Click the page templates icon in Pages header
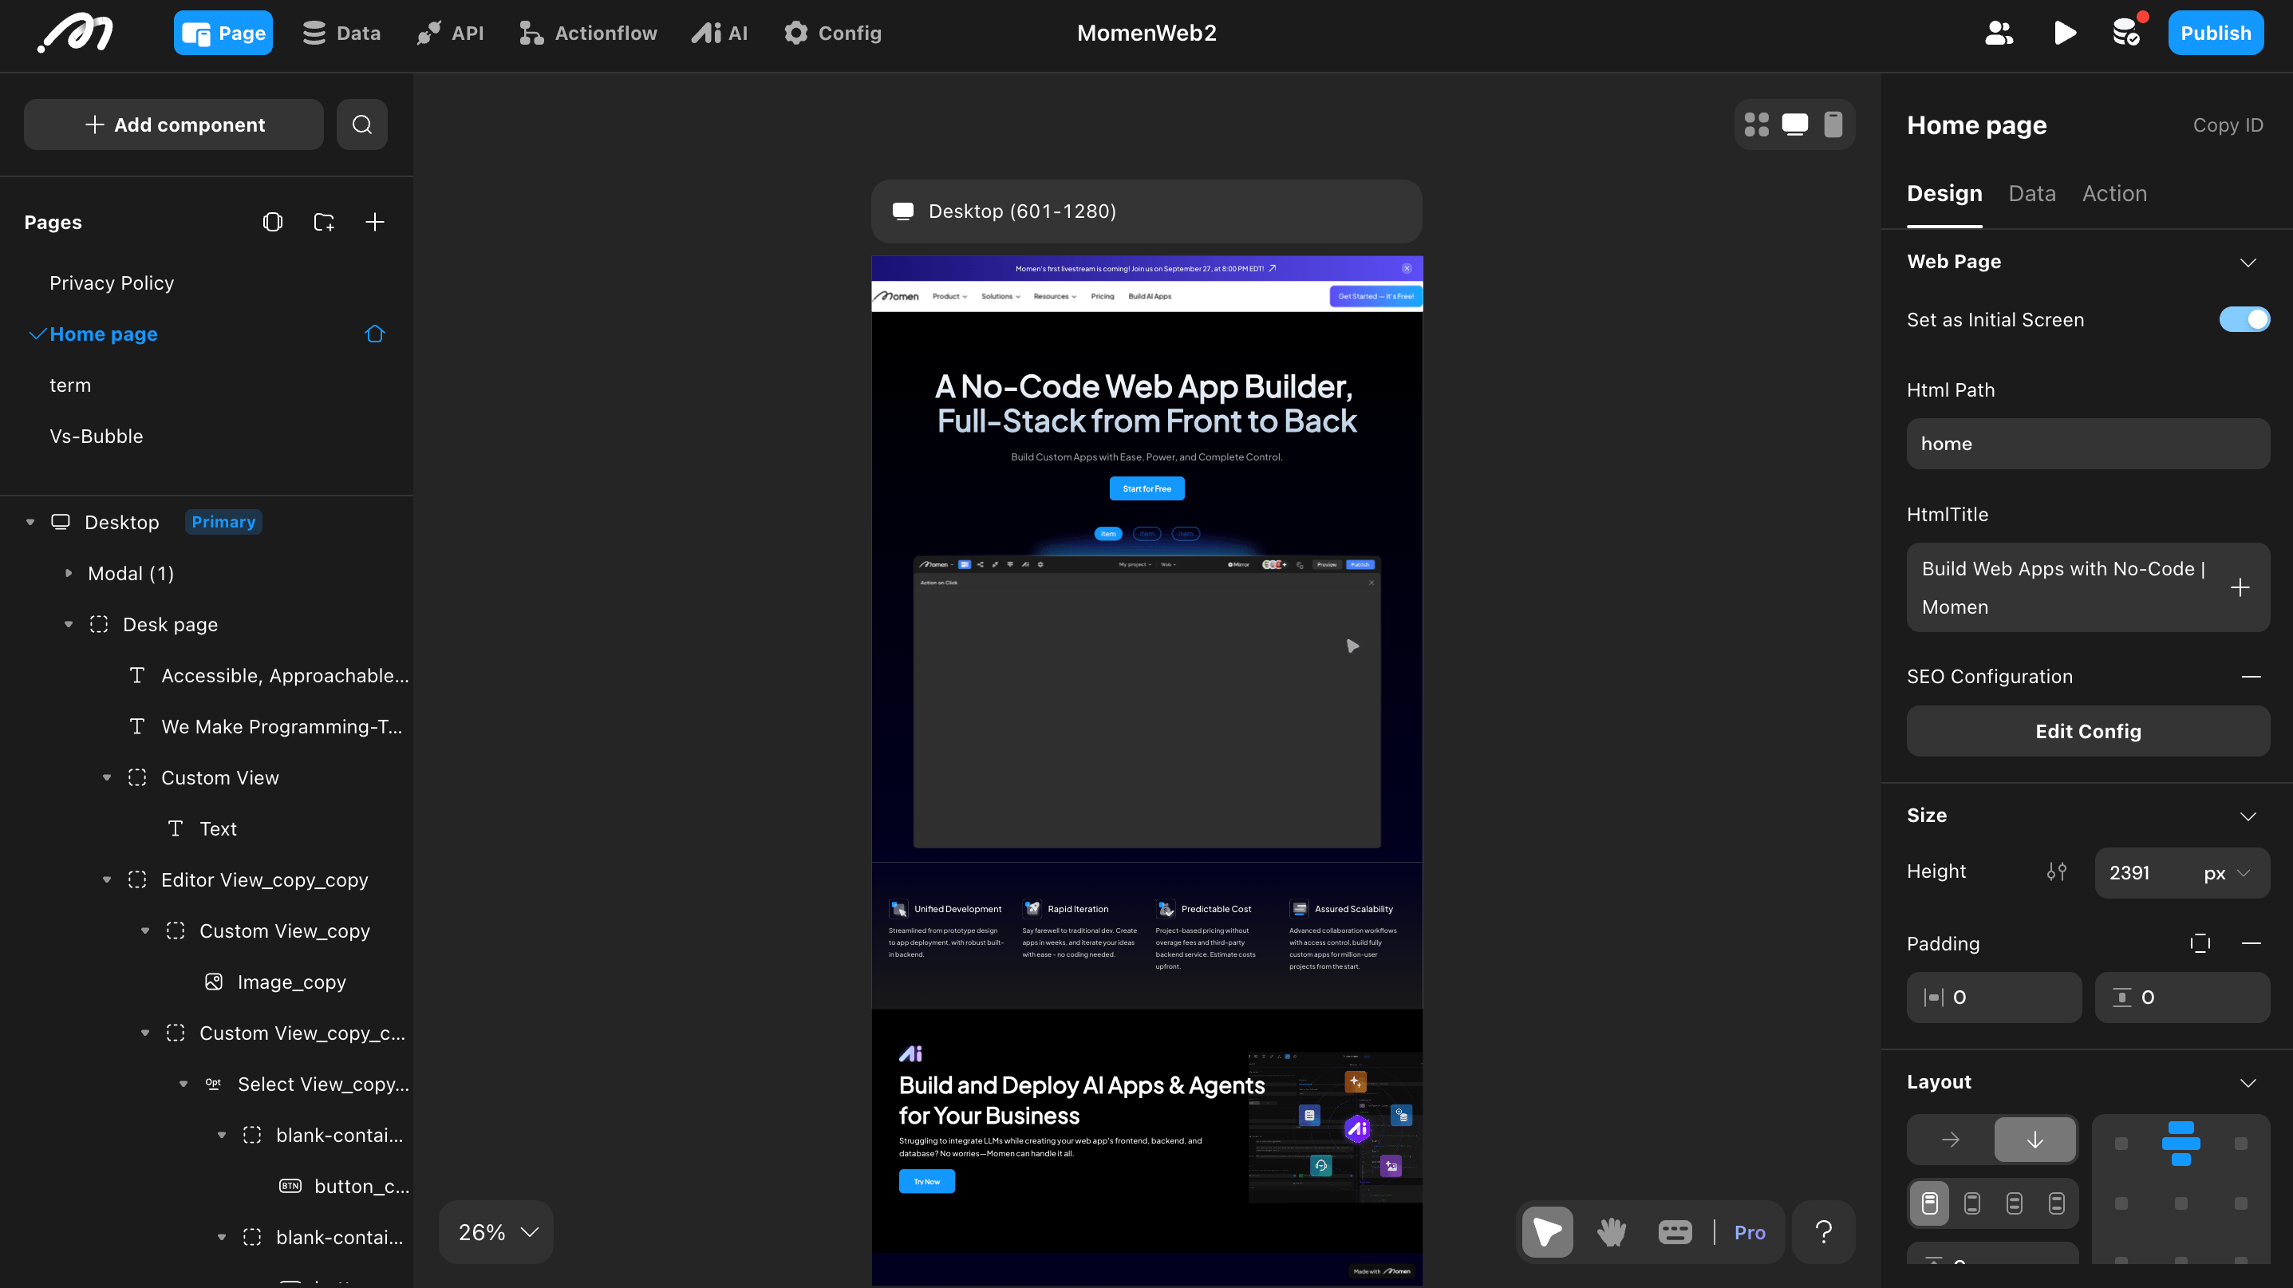This screenshot has height=1288, width=2293. pos(272,222)
